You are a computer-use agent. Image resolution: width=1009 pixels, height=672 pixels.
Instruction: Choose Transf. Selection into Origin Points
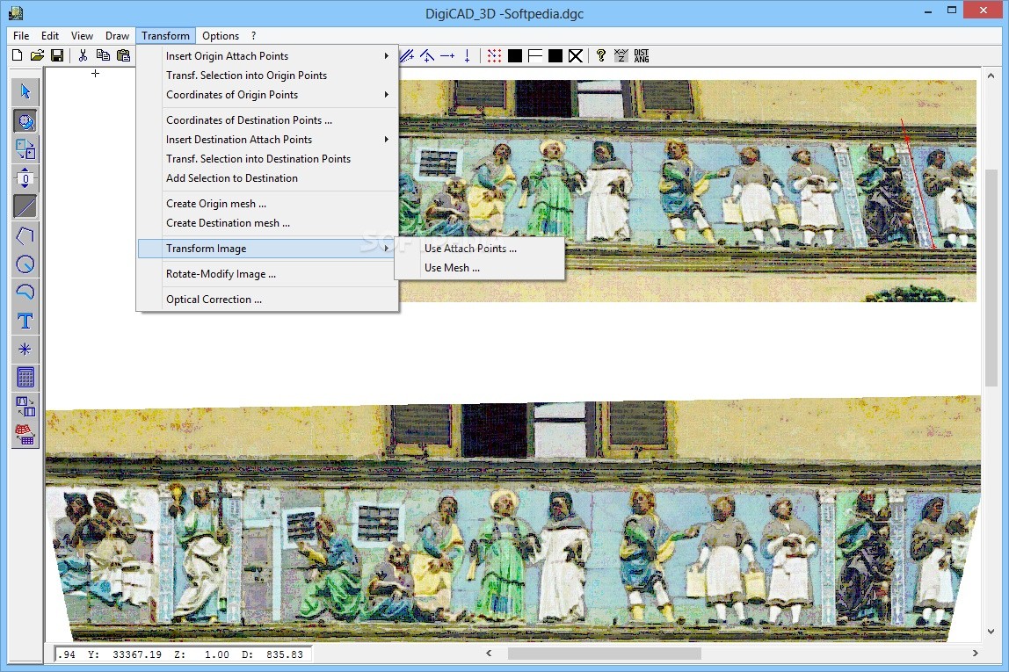[267, 76]
